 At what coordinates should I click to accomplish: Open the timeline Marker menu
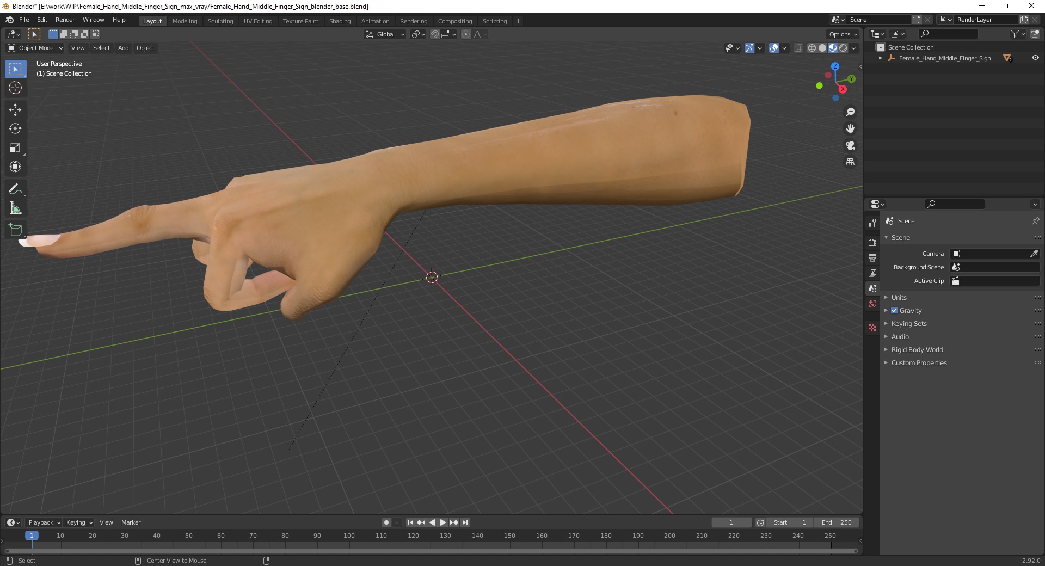click(x=131, y=522)
